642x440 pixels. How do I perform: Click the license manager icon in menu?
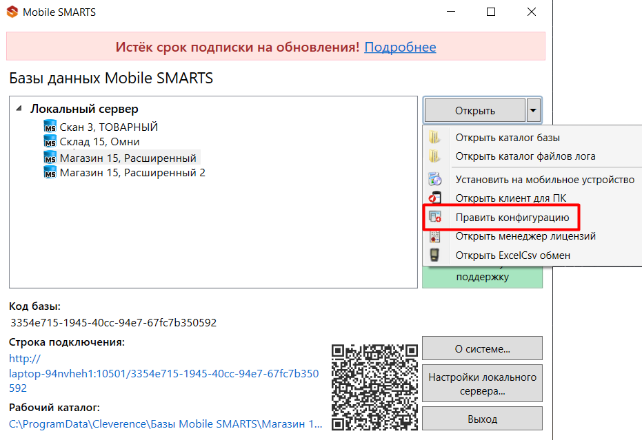tap(434, 236)
